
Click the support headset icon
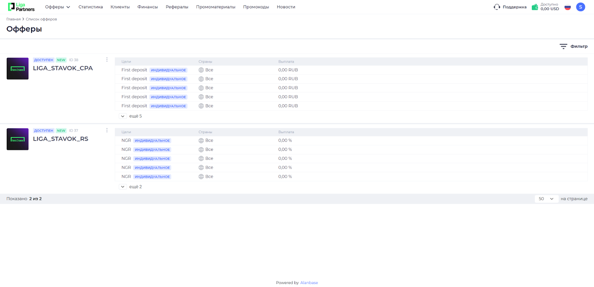(x=497, y=7)
